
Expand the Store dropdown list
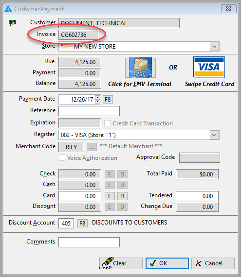(x=214, y=47)
